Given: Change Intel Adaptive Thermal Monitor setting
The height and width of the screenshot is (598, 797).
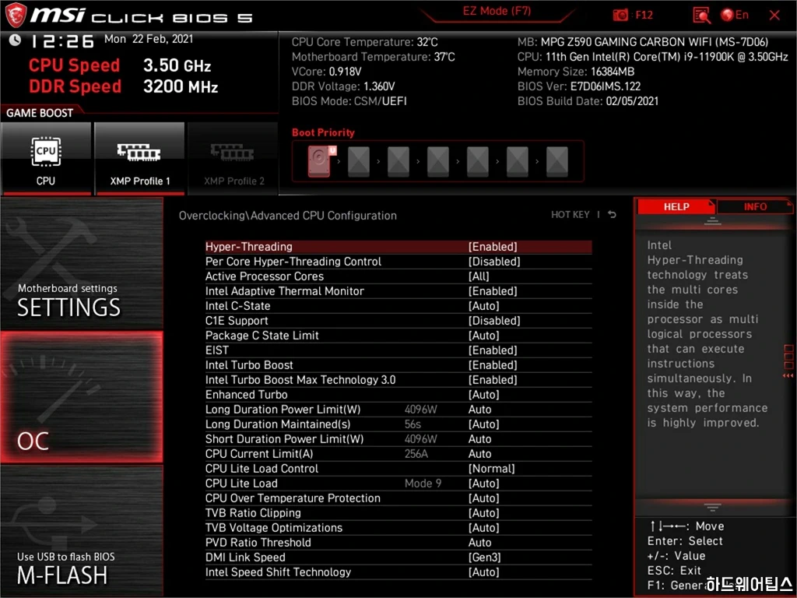Looking at the screenshot, I should 493,291.
